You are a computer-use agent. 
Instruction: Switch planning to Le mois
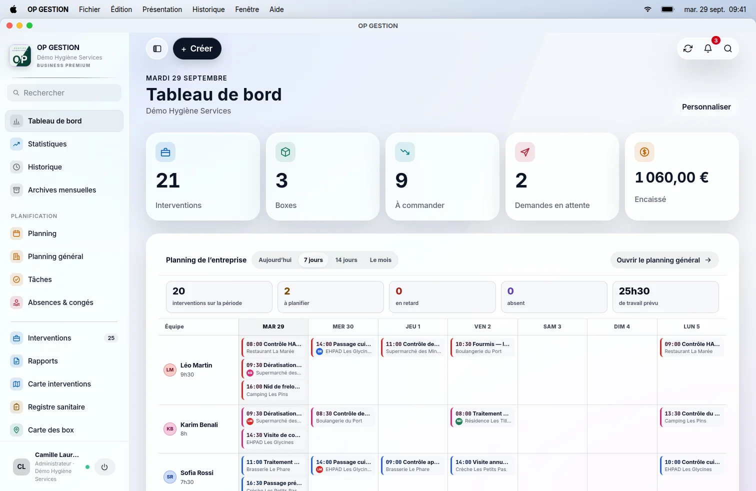tap(380, 260)
